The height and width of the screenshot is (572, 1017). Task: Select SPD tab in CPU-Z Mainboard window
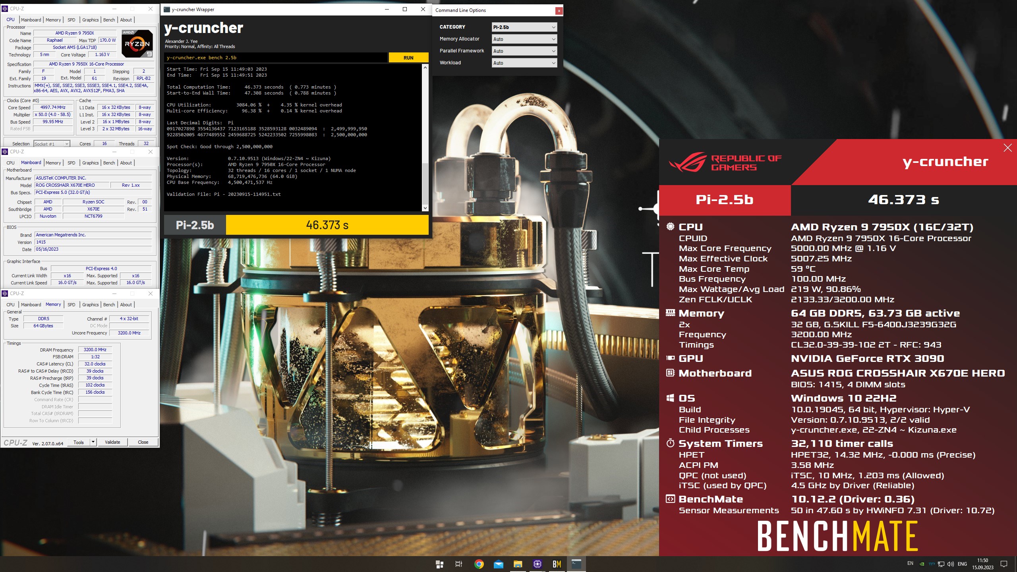[72, 163]
